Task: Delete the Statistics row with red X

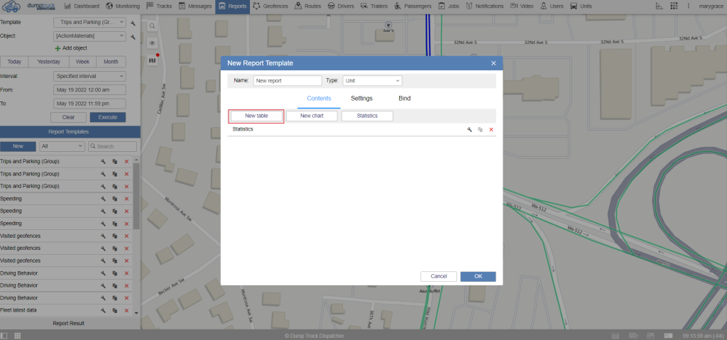Action: 491,130
